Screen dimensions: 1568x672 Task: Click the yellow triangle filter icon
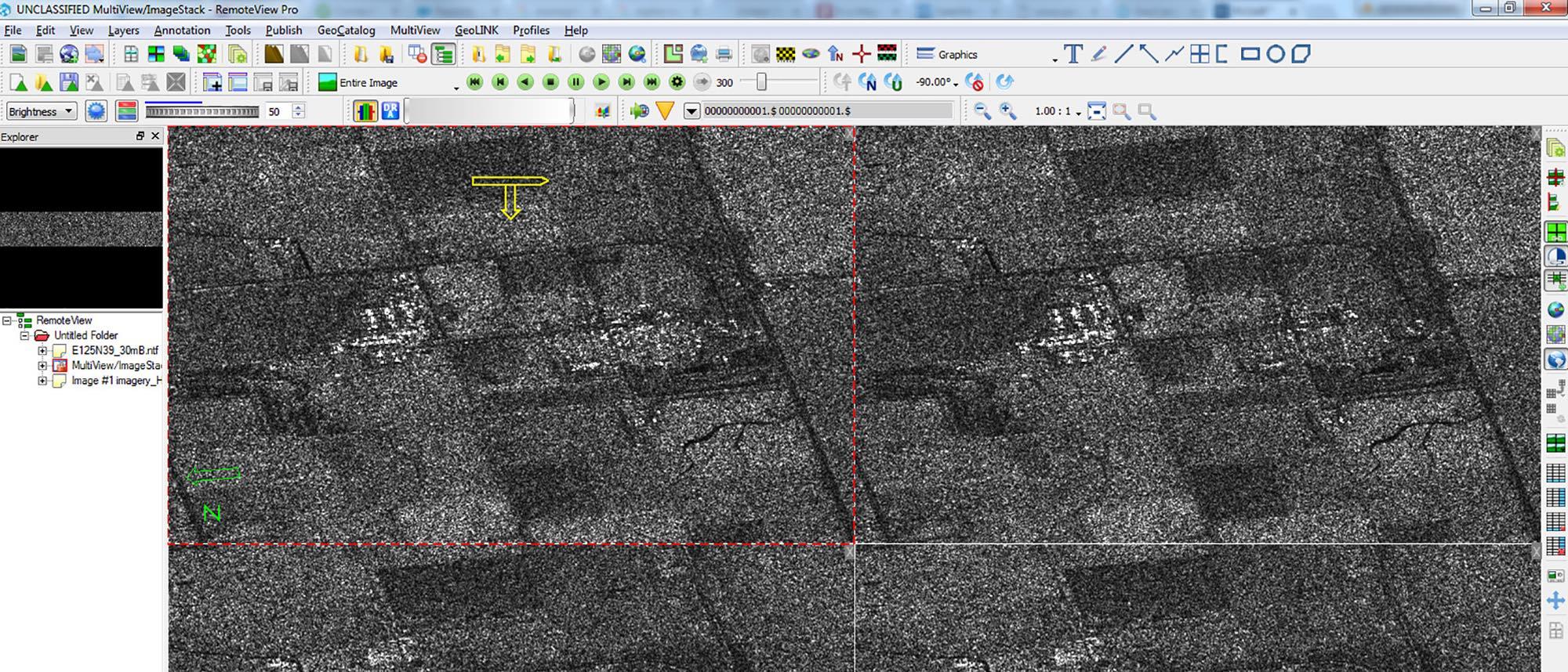pos(666,111)
